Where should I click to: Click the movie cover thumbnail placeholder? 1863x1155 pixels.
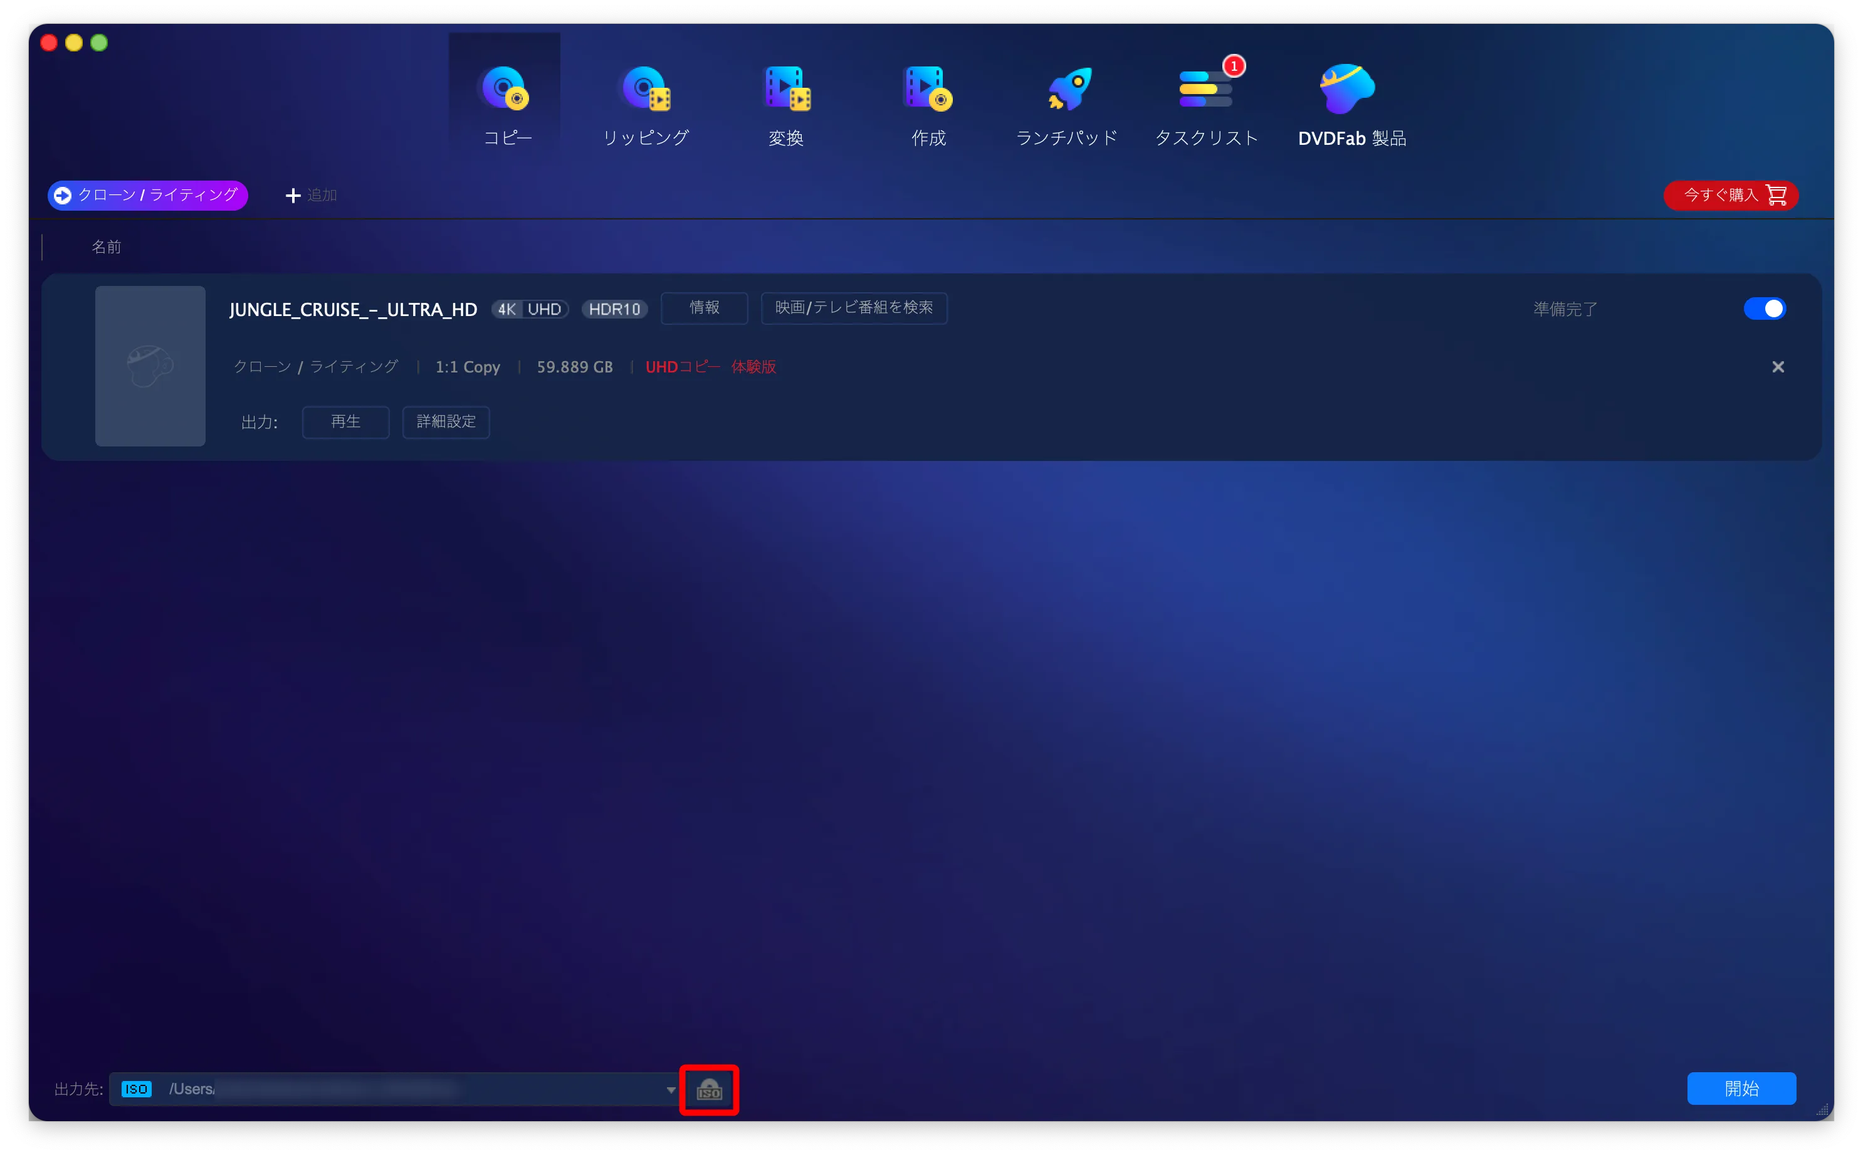[x=150, y=366]
